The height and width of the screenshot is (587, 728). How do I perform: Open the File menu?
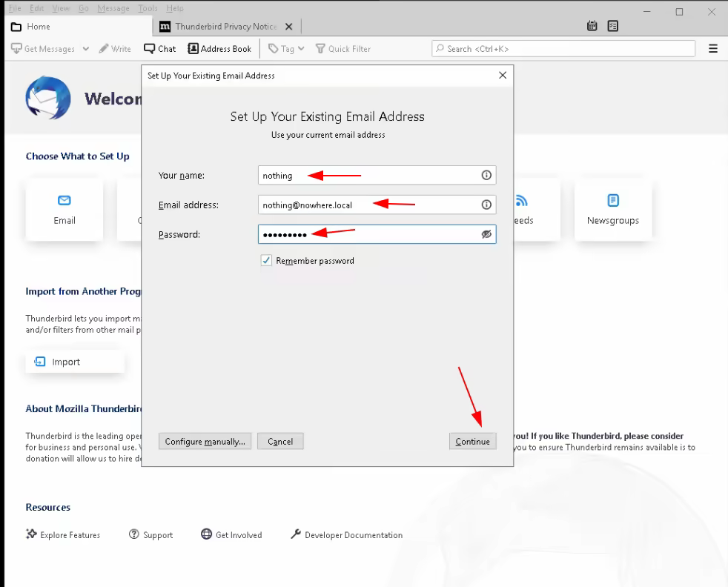[x=15, y=8]
